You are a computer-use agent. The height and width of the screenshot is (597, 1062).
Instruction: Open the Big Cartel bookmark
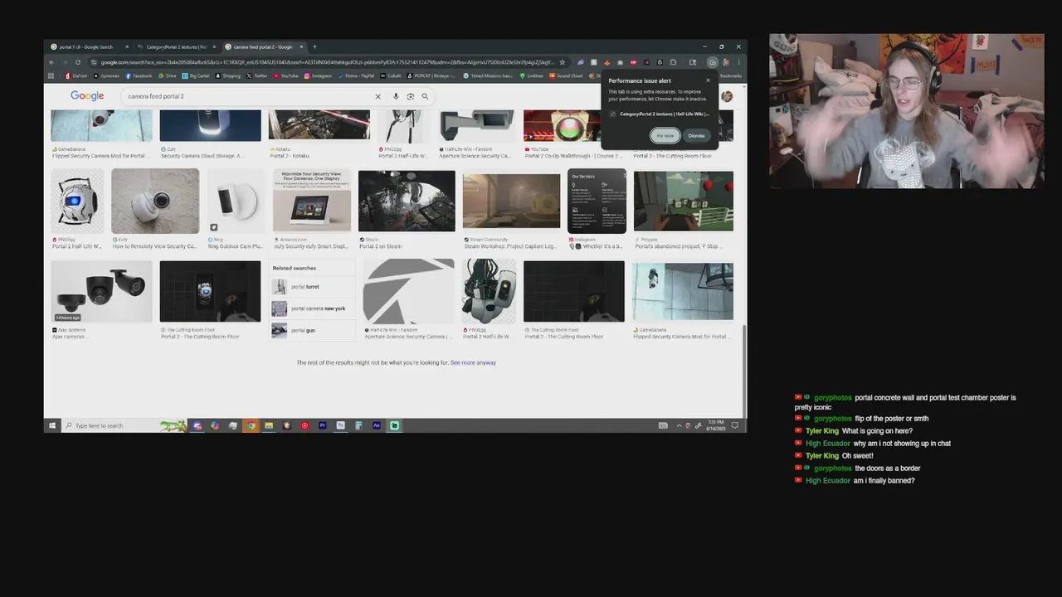[196, 75]
